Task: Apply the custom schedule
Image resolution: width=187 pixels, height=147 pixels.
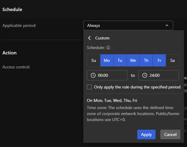Action: coord(146,134)
